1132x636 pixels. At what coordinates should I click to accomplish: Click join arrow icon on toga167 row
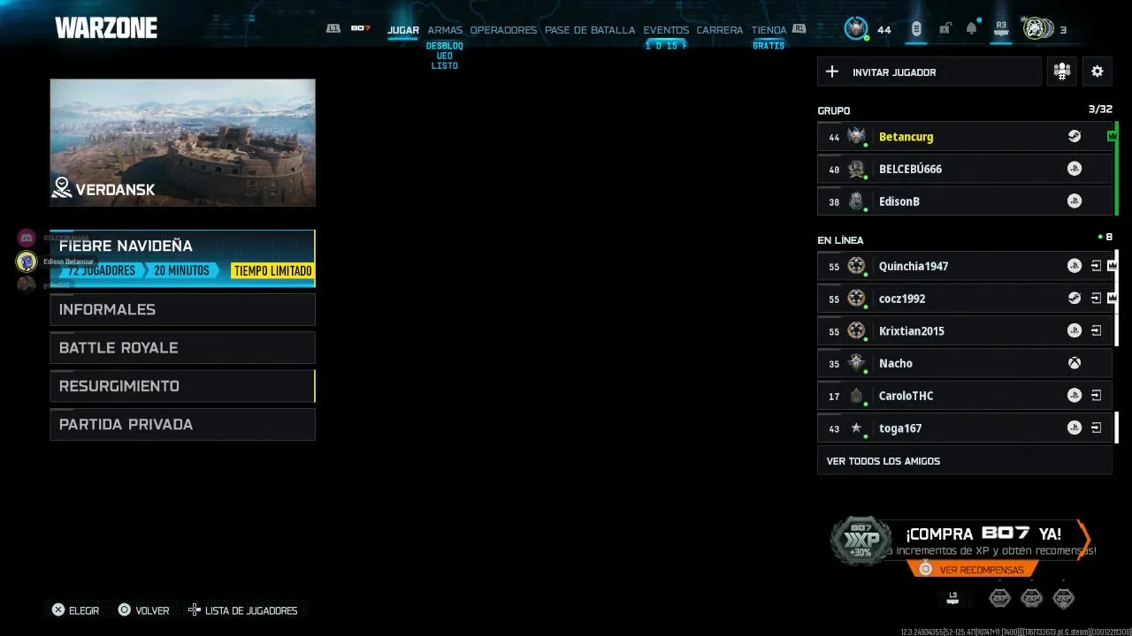[x=1096, y=428]
